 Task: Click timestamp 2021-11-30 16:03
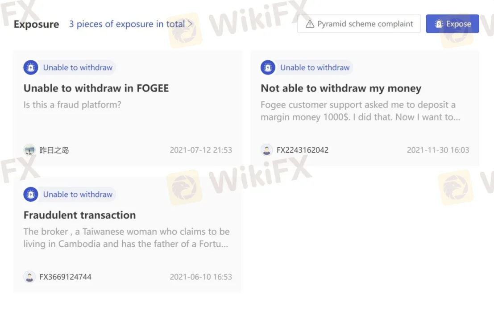click(x=438, y=150)
